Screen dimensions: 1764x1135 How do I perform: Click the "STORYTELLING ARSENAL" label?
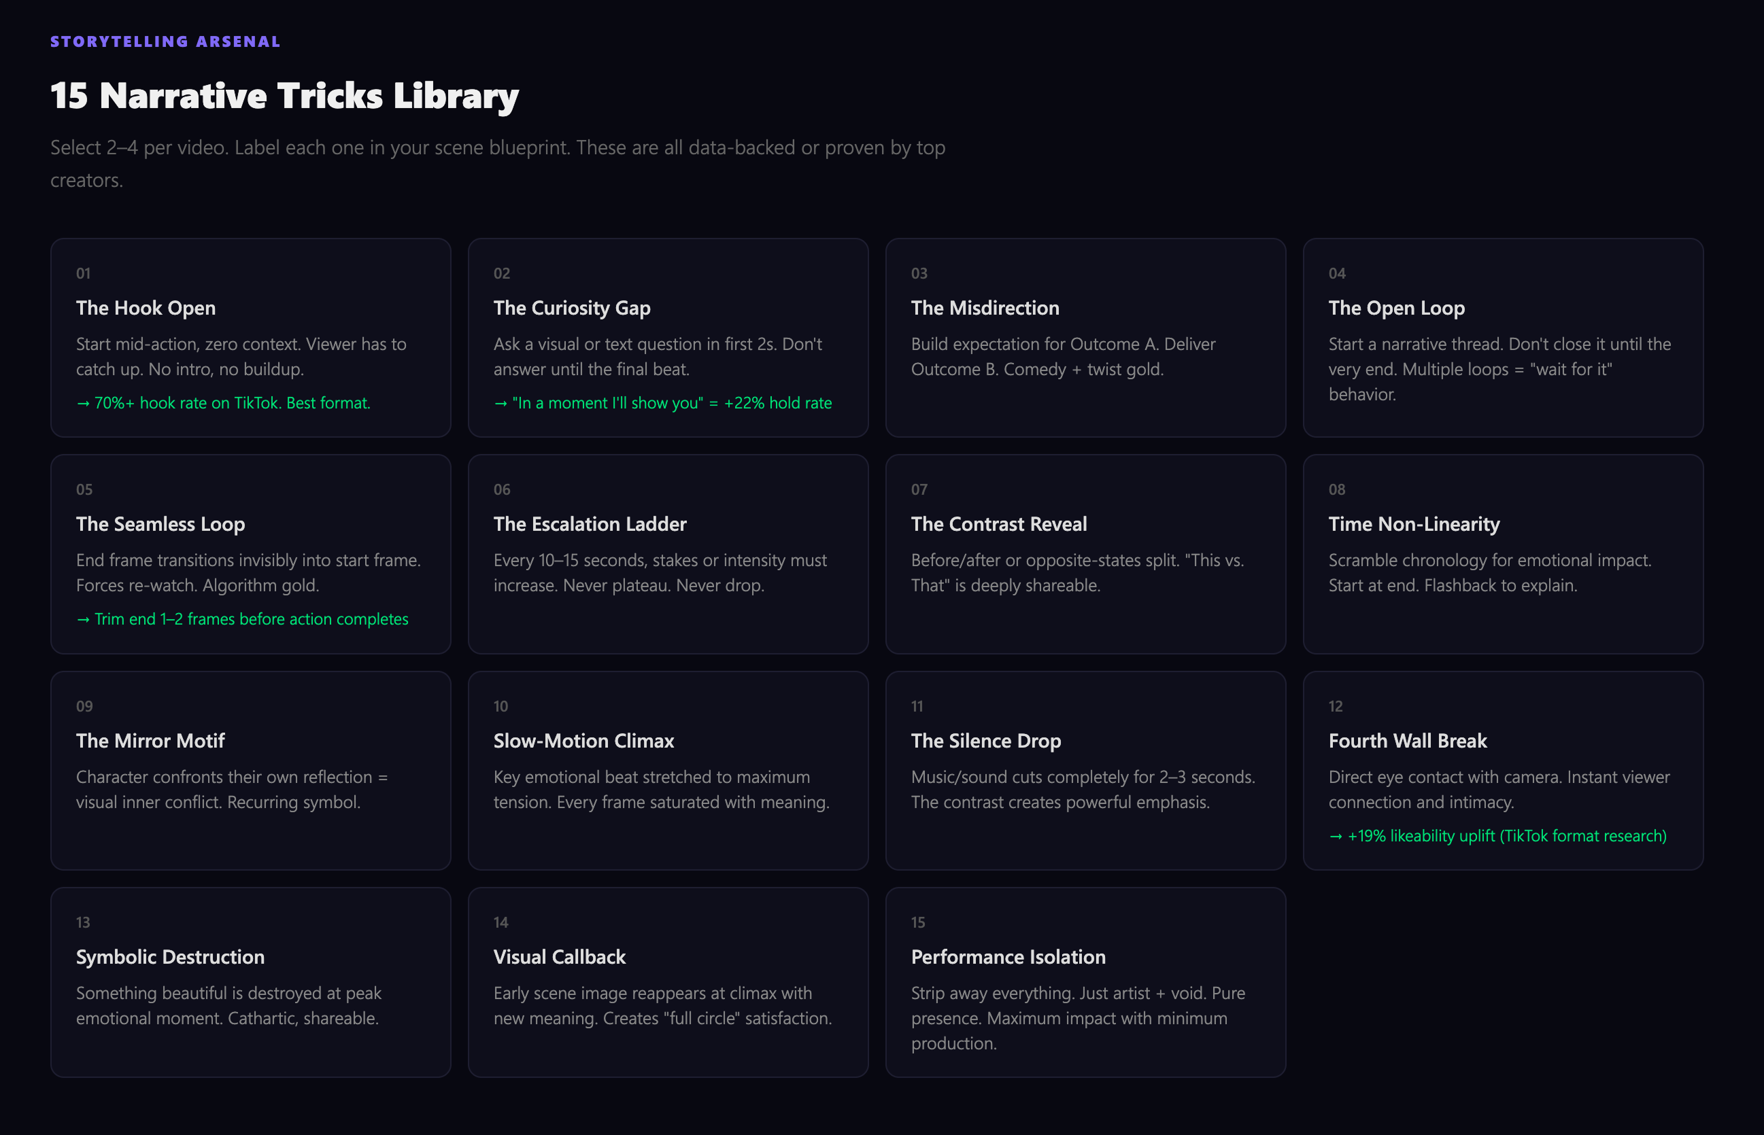165,42
